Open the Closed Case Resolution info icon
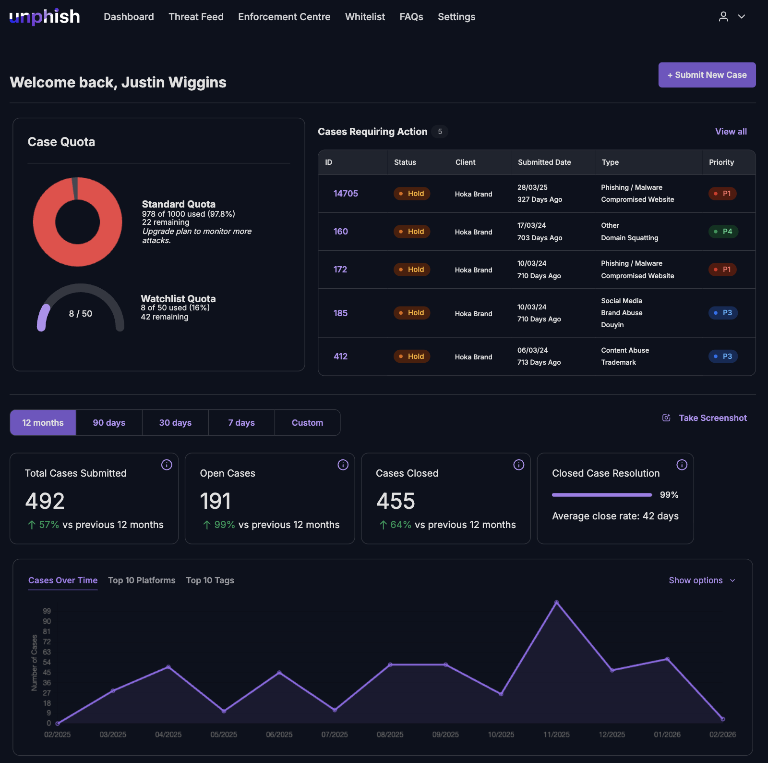The image size is (768, 763). tap(682, 465)
